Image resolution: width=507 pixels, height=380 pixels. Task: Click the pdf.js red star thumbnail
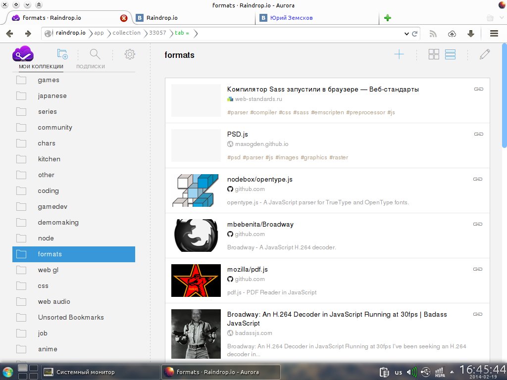(196, 281)
